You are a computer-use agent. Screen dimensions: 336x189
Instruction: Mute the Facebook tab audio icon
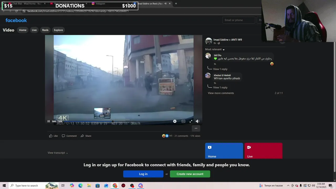[165, 4]
